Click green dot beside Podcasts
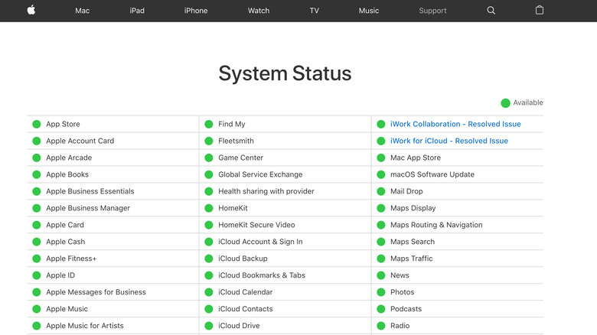This screenshot has height=335, width=597. click(381, 309)
